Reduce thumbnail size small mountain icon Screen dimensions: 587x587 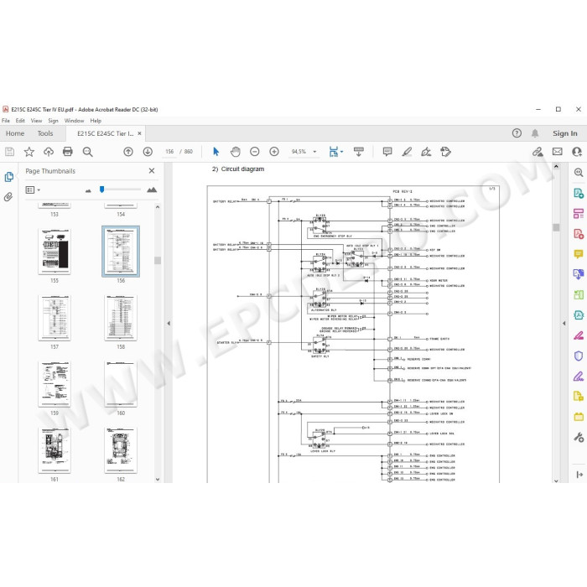click(x=88, y=190)
